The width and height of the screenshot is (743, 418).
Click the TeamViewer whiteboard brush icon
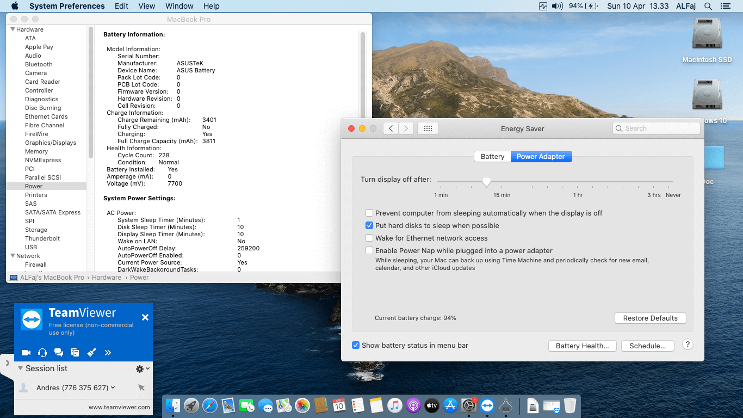coord(91,353)
